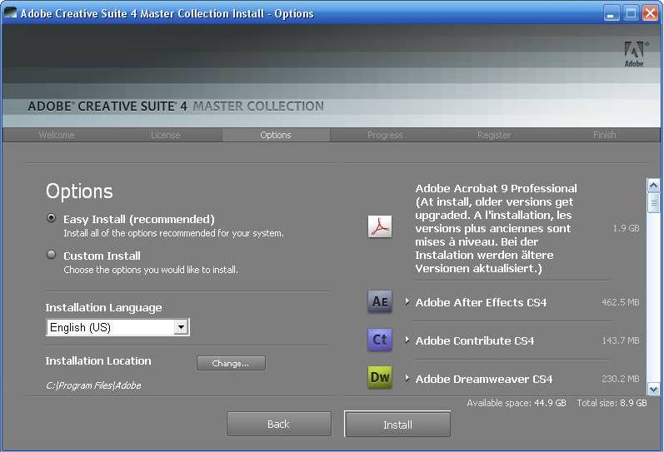Select the Custom Install radio button
The height and width of the screenshot is (452, 664).
(x=52, y=255)
